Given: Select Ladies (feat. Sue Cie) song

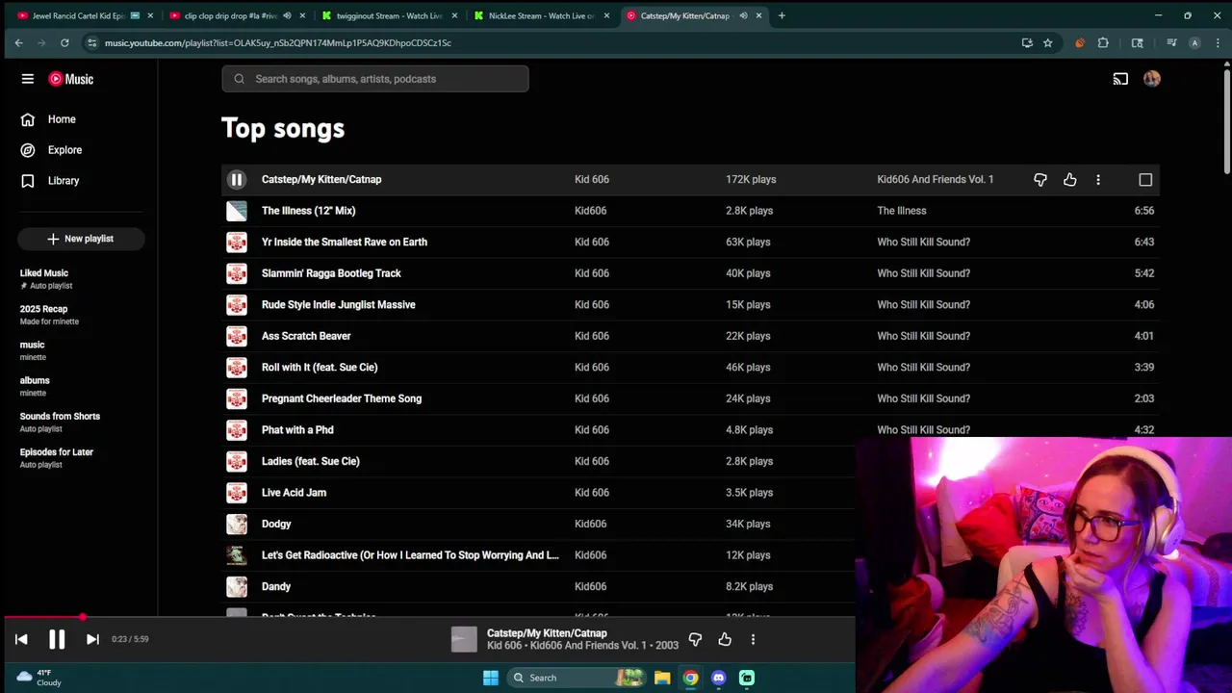Looking at the screenshot, I should pos(311,461).
